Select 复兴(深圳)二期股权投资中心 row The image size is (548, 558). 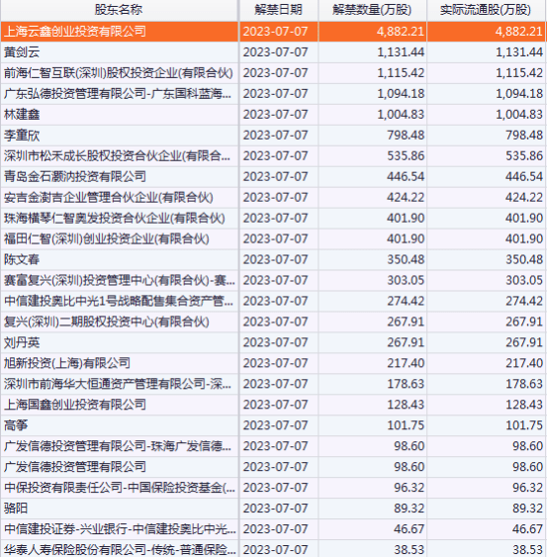(x=273, y=323)
